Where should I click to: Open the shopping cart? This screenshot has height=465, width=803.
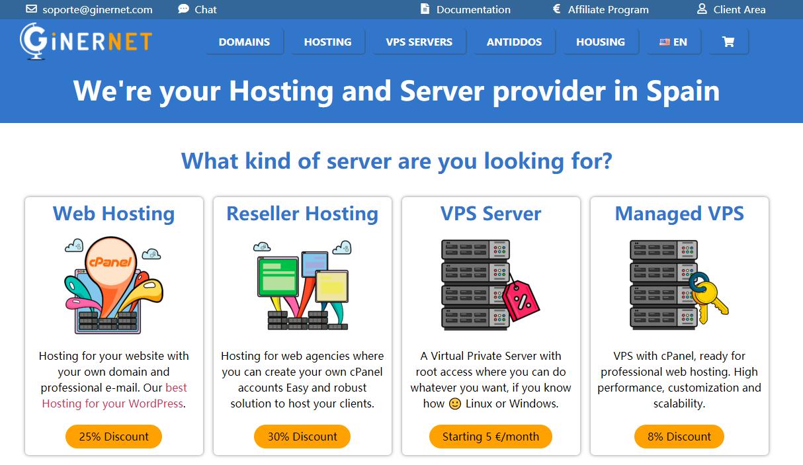[728, 42]
